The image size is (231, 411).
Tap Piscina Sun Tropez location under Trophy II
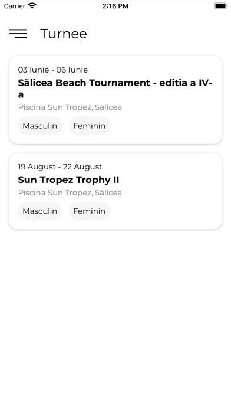point(70,193)
